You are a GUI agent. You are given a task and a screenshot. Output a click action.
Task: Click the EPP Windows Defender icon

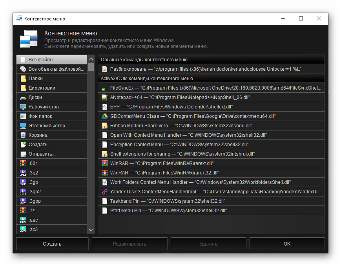pos(105,106)
